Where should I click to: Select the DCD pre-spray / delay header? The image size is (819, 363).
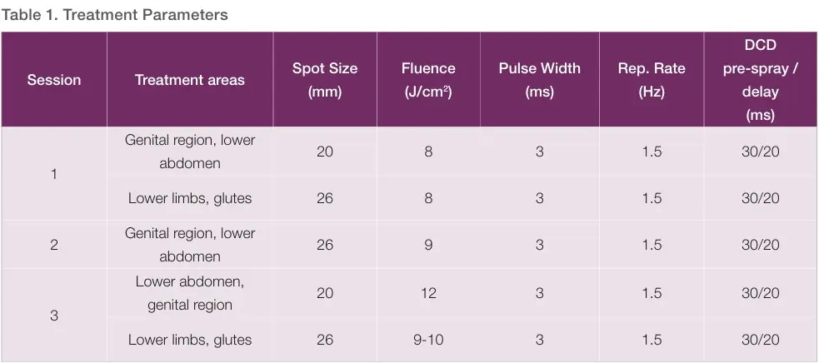(x=760, y=80)
